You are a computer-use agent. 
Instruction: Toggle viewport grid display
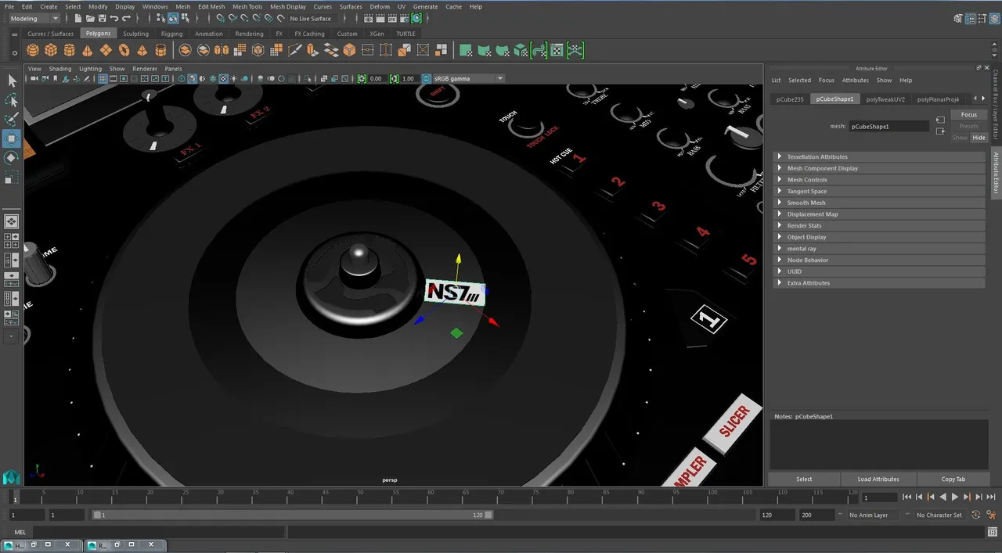point(103,78)
